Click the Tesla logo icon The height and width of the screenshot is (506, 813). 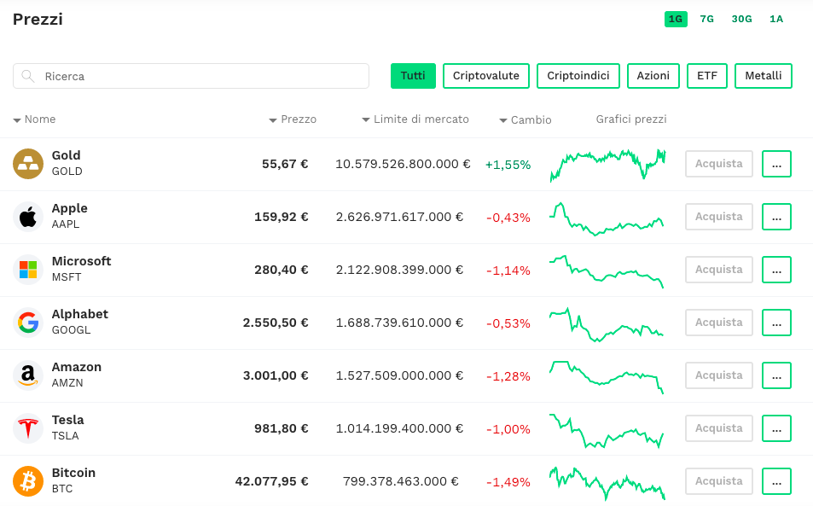coord(28,428)
